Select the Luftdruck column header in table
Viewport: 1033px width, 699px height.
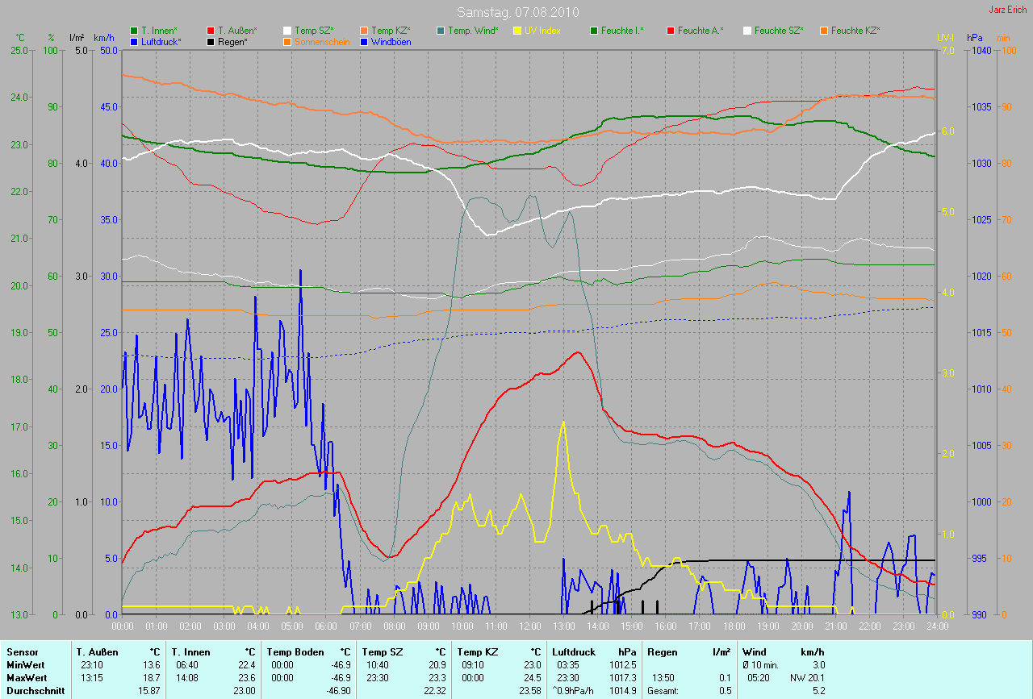(572, 651)
